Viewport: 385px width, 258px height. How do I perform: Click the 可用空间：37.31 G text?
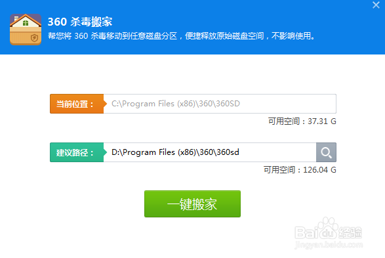[302, 121]
